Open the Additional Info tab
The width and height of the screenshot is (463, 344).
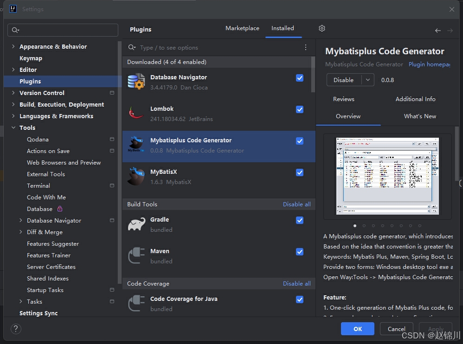[416, 99]
